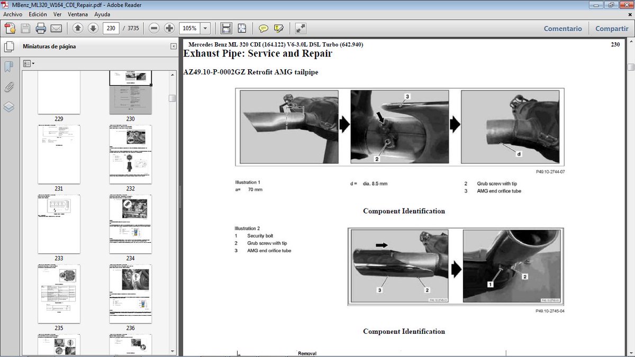Click the document vertical scrollbar thumb
Screen dimensions: 635x357
[x=631, y=67]
